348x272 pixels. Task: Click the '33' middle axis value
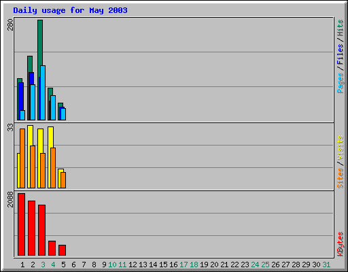pos(10,128)
